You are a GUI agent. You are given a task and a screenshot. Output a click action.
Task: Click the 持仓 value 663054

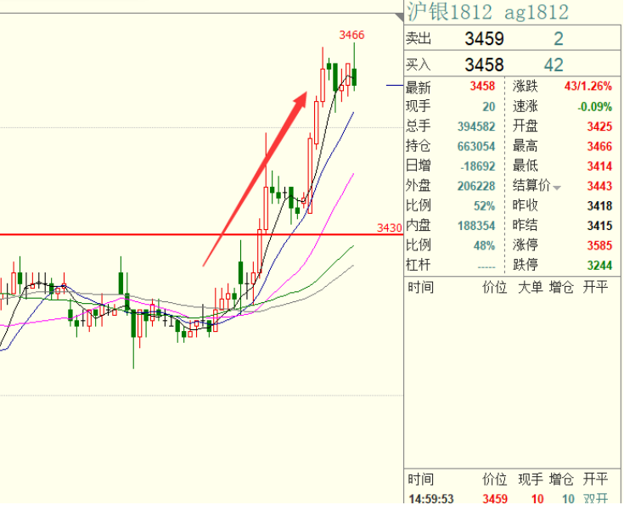point(476,147)
